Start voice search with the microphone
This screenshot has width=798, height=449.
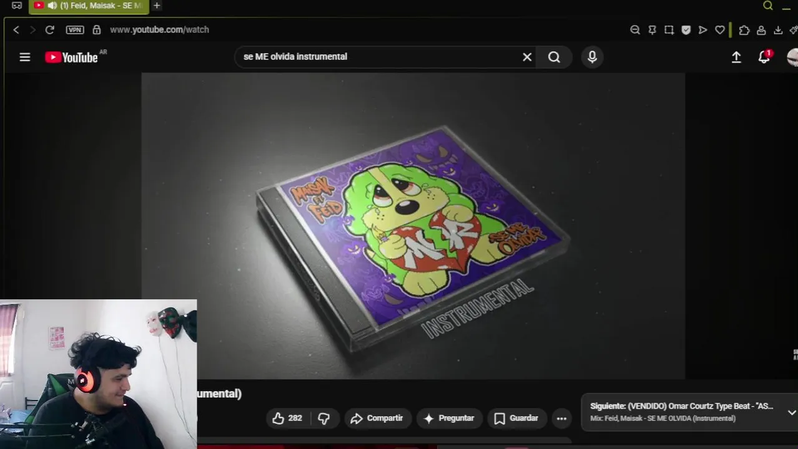pyautogui.click(x=592, y=57)
